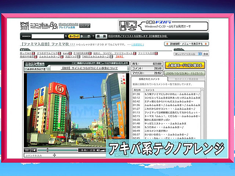Open dictionary icon next to 洗脳ソング tag
This screenshot has width=235, height=176.
(79, 57)
